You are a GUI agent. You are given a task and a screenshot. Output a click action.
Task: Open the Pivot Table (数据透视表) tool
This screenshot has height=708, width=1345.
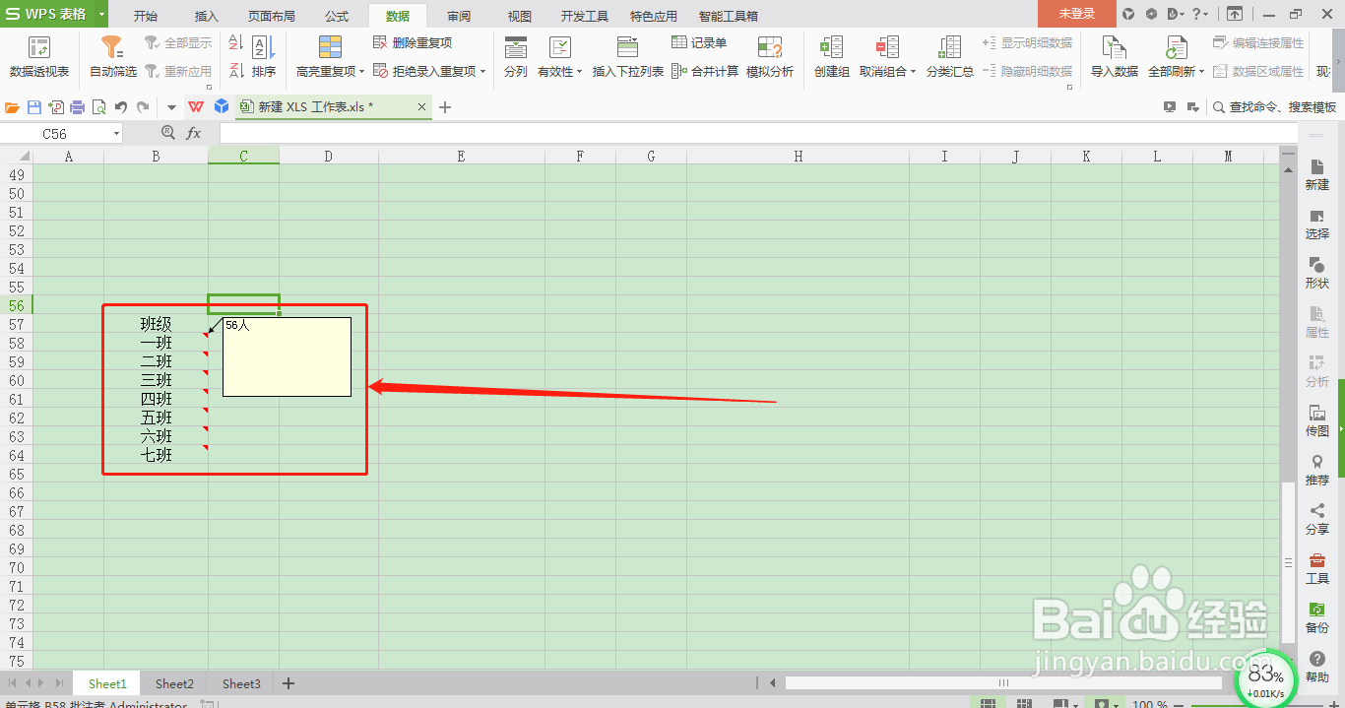pyautogui.click(x=39, y=57)
